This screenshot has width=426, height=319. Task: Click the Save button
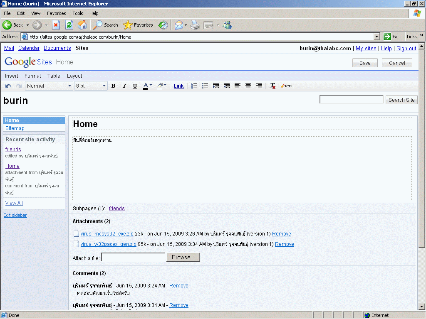pyautogui.click(x=365, y=63)
